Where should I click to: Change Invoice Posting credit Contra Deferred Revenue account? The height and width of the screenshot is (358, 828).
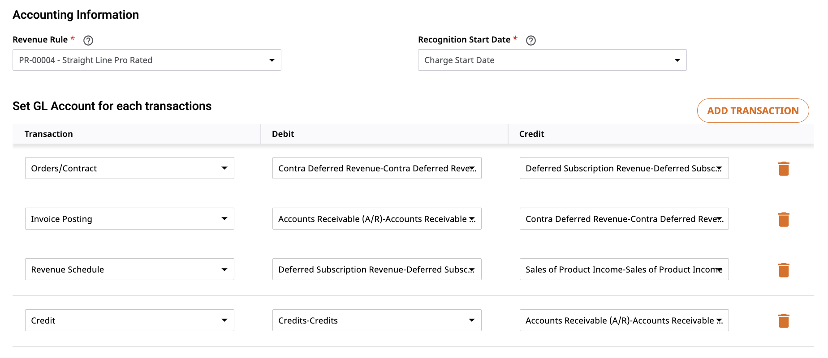click(624, 219)
